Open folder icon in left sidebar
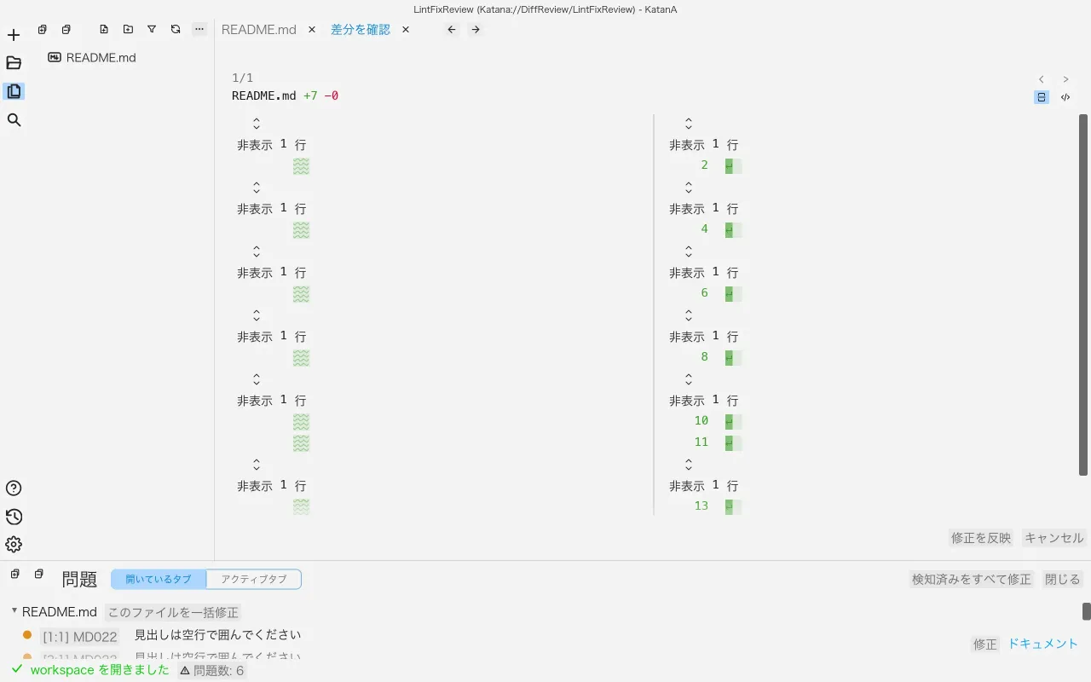1091x682 pixels. coord(14,63)
